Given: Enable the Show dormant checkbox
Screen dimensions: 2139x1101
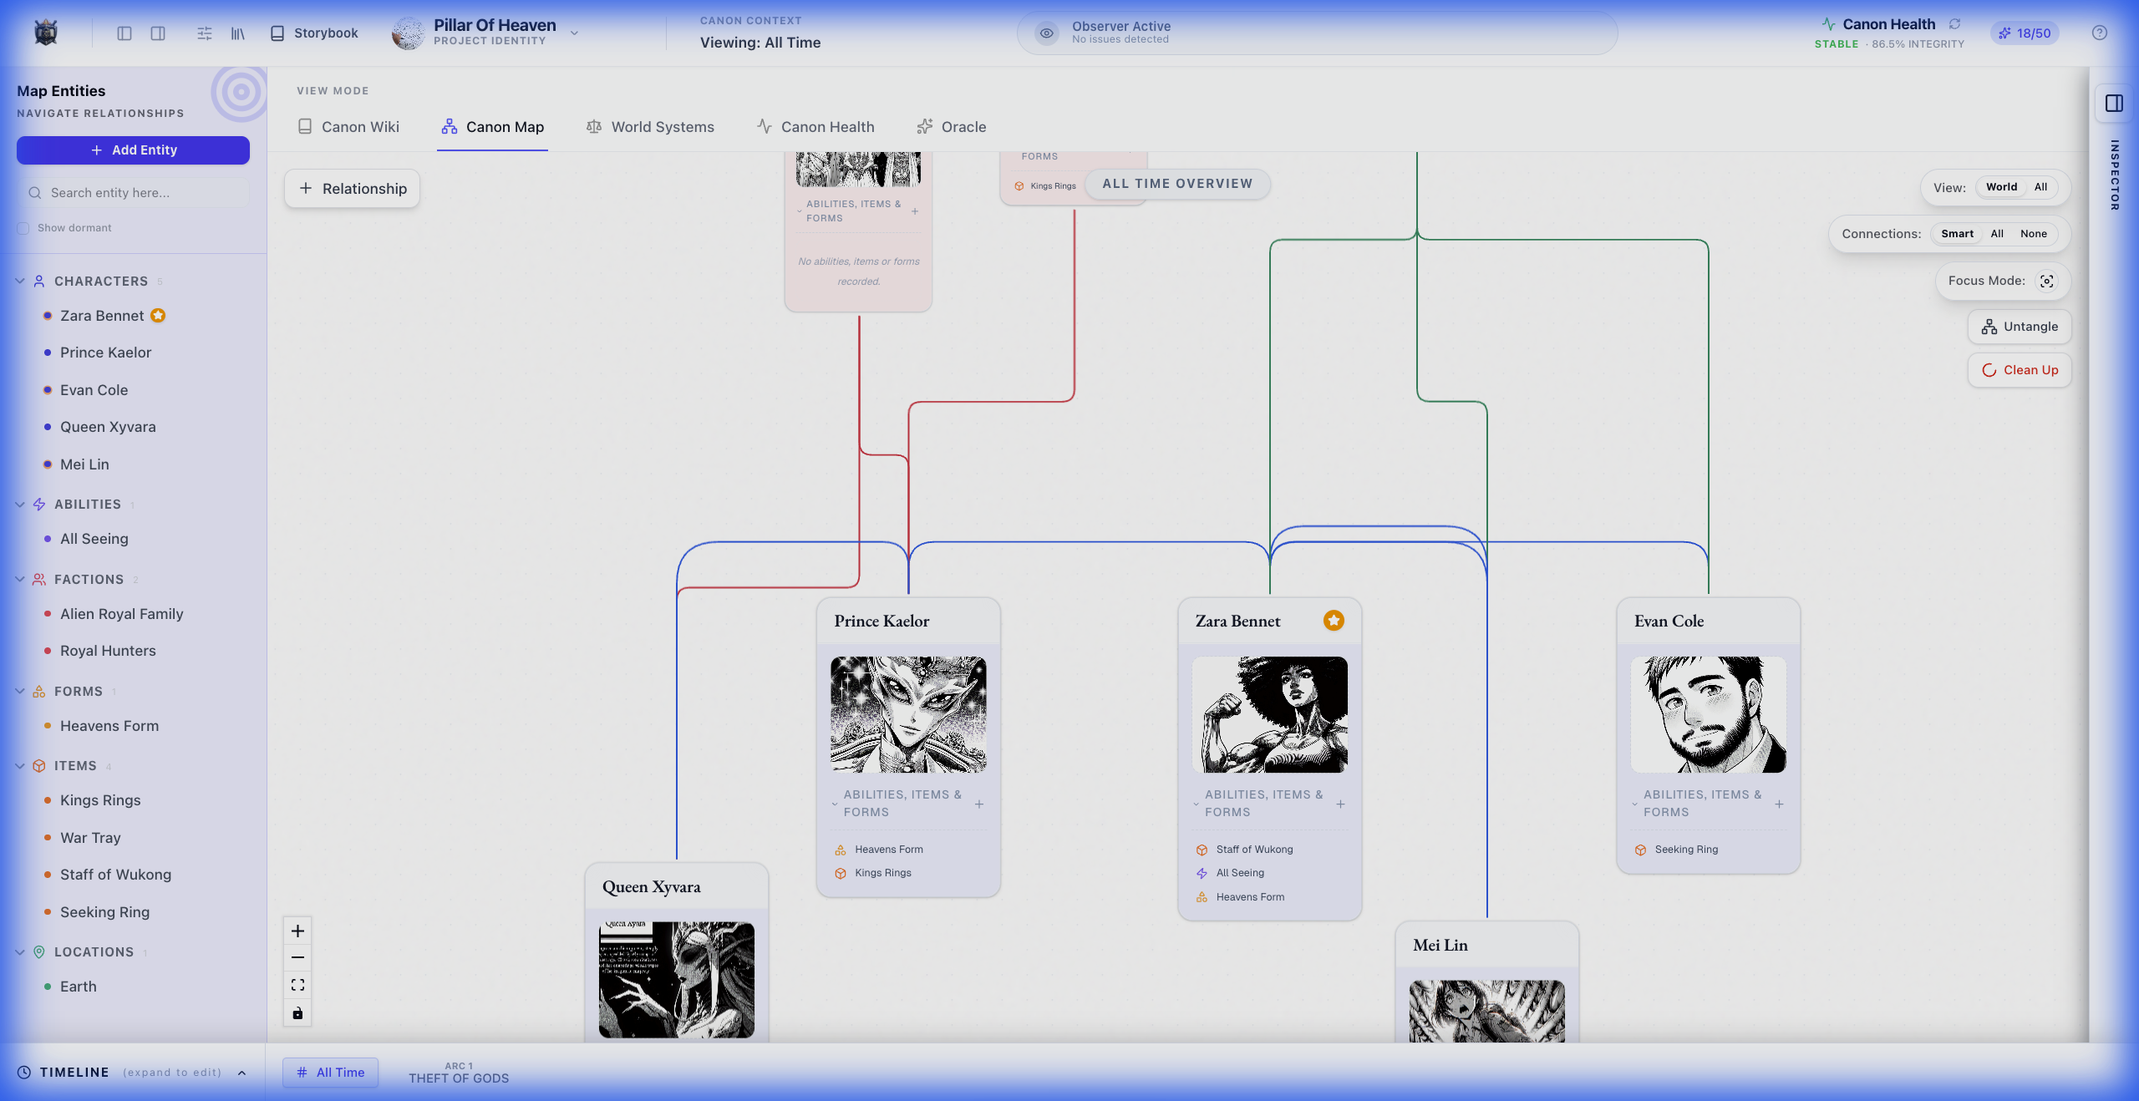Looking at the screenshot, I should (x=23, y=228).
